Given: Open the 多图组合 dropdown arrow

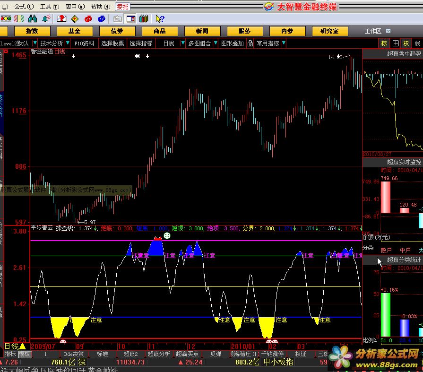Looking at the screenshot, I should 215,43.
